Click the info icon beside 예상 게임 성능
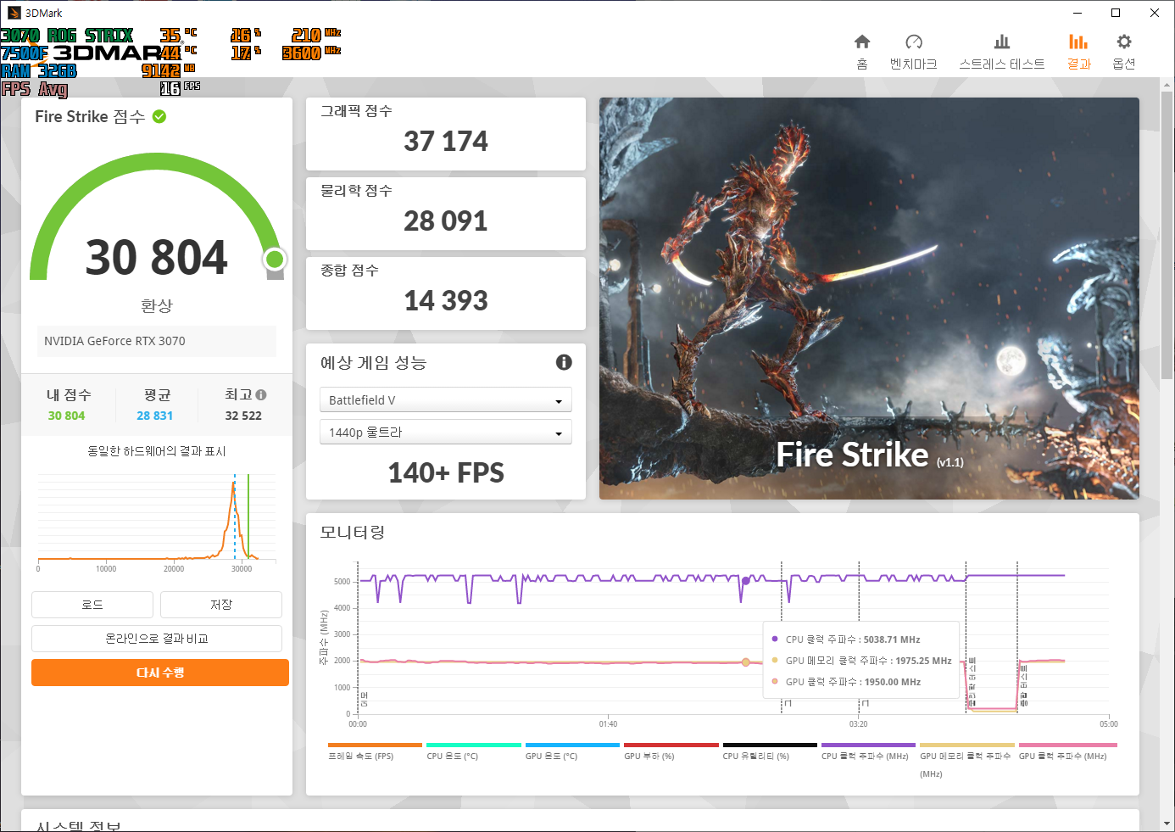The image size is (1175, 832). click(x=564, y=362)
